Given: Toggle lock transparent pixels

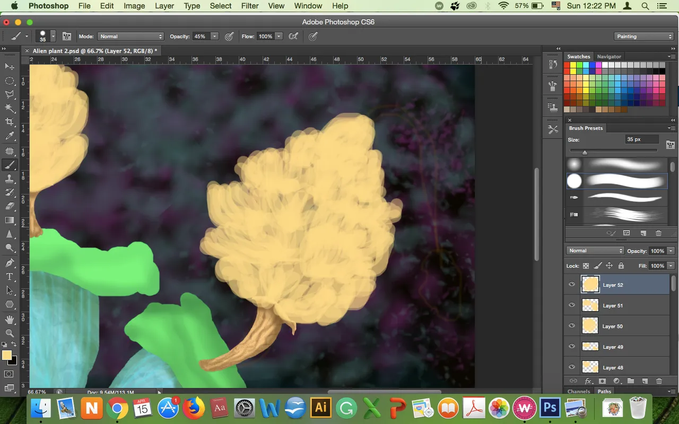Looking at the screenshot, I should (586, 266).
